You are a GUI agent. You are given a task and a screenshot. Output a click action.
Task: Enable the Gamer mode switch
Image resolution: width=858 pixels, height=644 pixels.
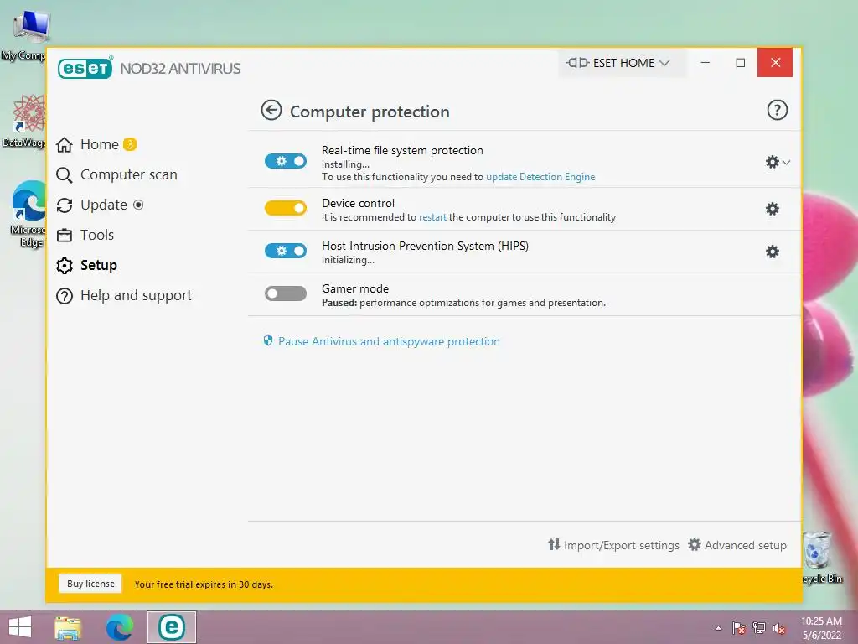(x=286, y=293)
